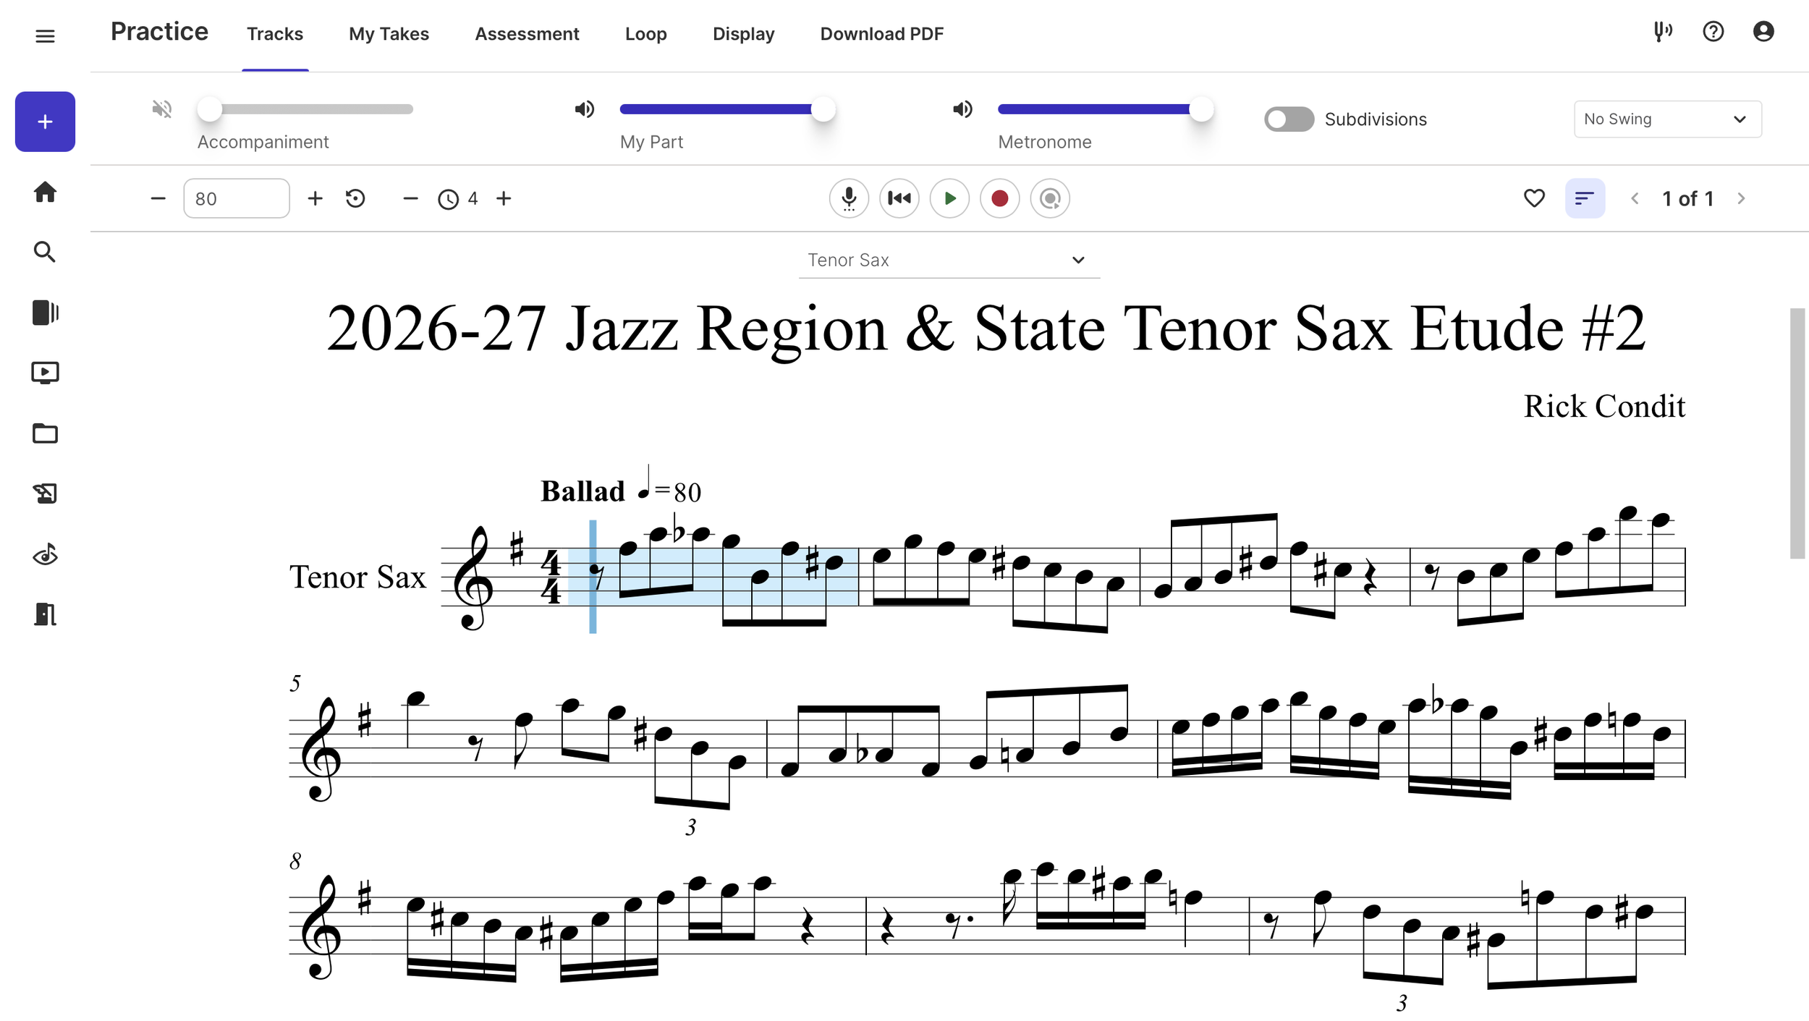Click Download PDF
Image resolution: width=1809 pixels, height=1021 pixels.
[881, 34]
